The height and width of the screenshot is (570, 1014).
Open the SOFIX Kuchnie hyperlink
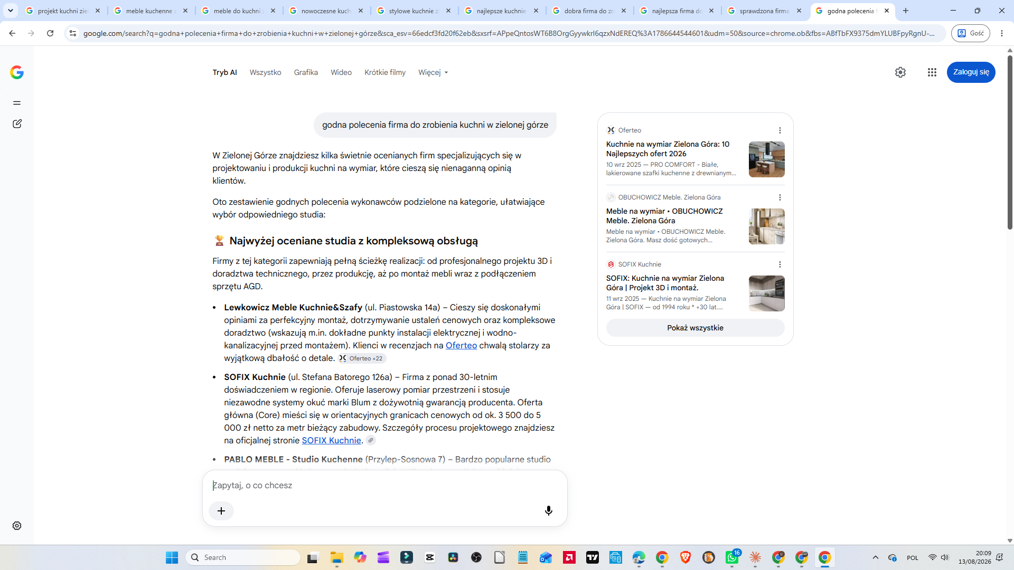[x=331, y=441]
